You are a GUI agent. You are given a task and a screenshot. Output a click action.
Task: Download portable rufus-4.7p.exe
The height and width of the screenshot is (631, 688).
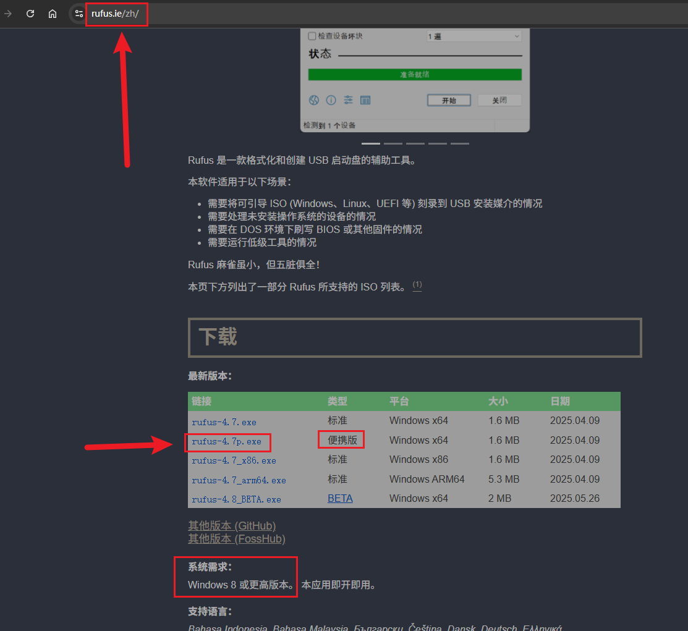(226, 441)
